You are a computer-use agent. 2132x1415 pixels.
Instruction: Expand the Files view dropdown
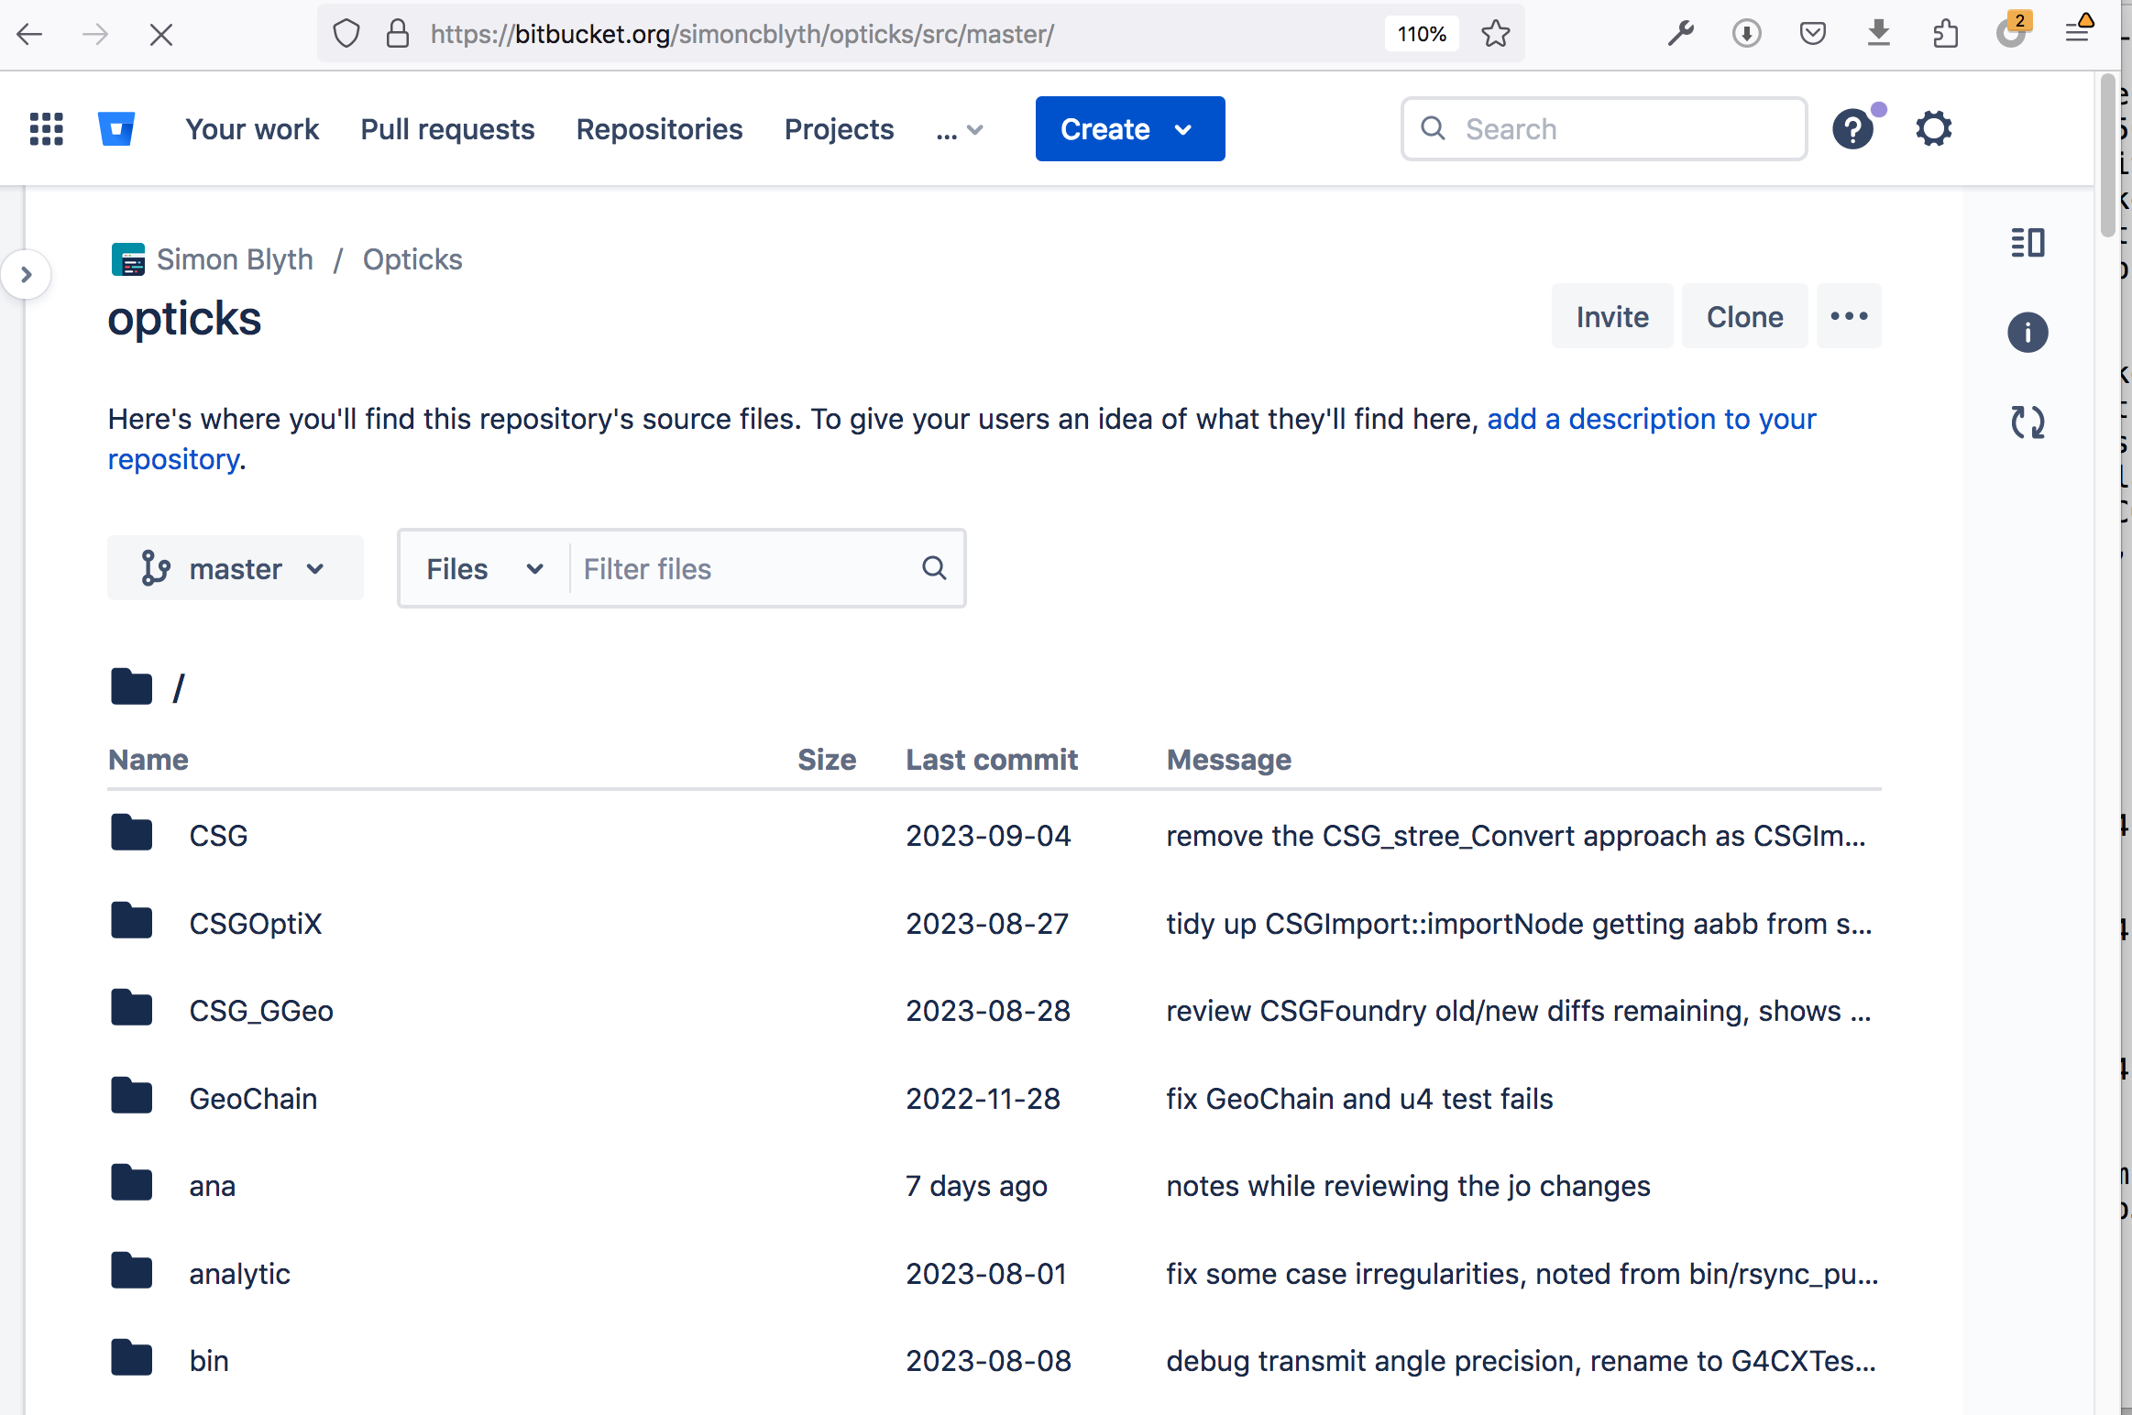tap(533, 568)
